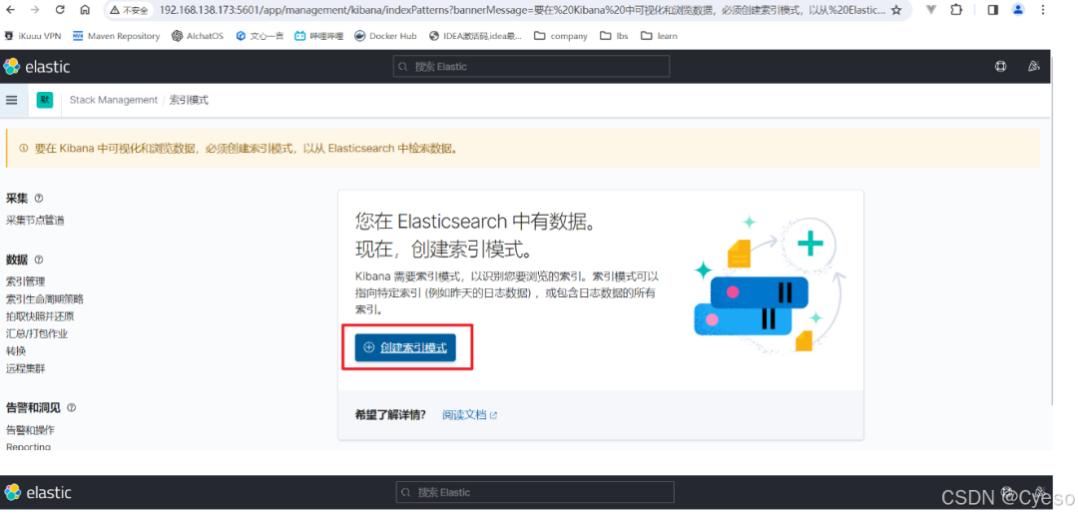Open the Kibana help lifebuoy icon
Viewport: 1078px width, 516px height.
pos(1001,67)
